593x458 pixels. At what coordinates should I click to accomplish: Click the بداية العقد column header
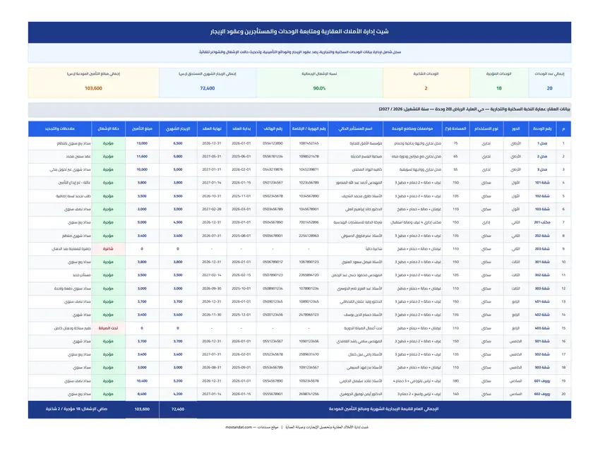241,129
